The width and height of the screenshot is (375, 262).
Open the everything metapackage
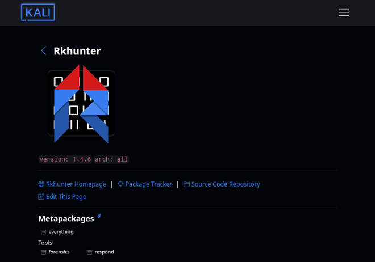(x=61, y=232)
